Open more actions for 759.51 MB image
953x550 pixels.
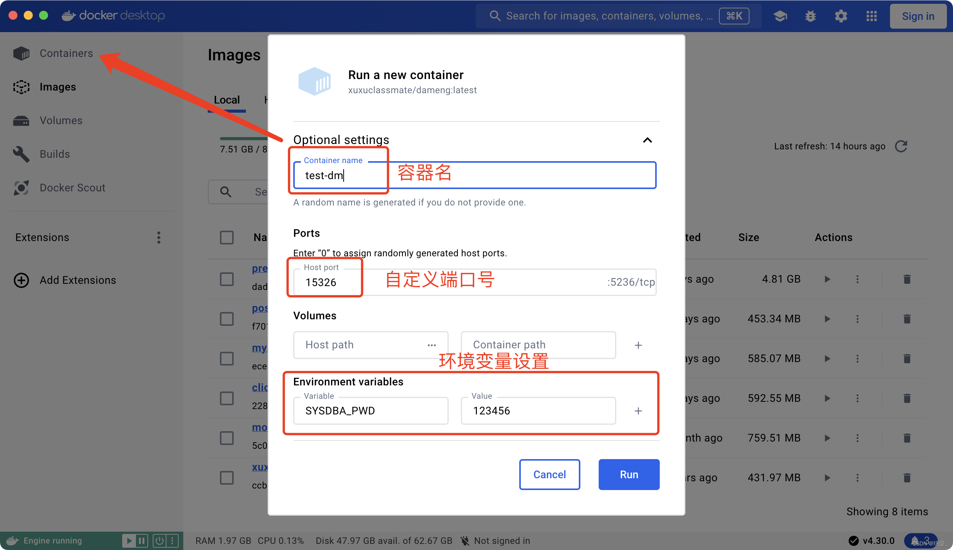858,438
